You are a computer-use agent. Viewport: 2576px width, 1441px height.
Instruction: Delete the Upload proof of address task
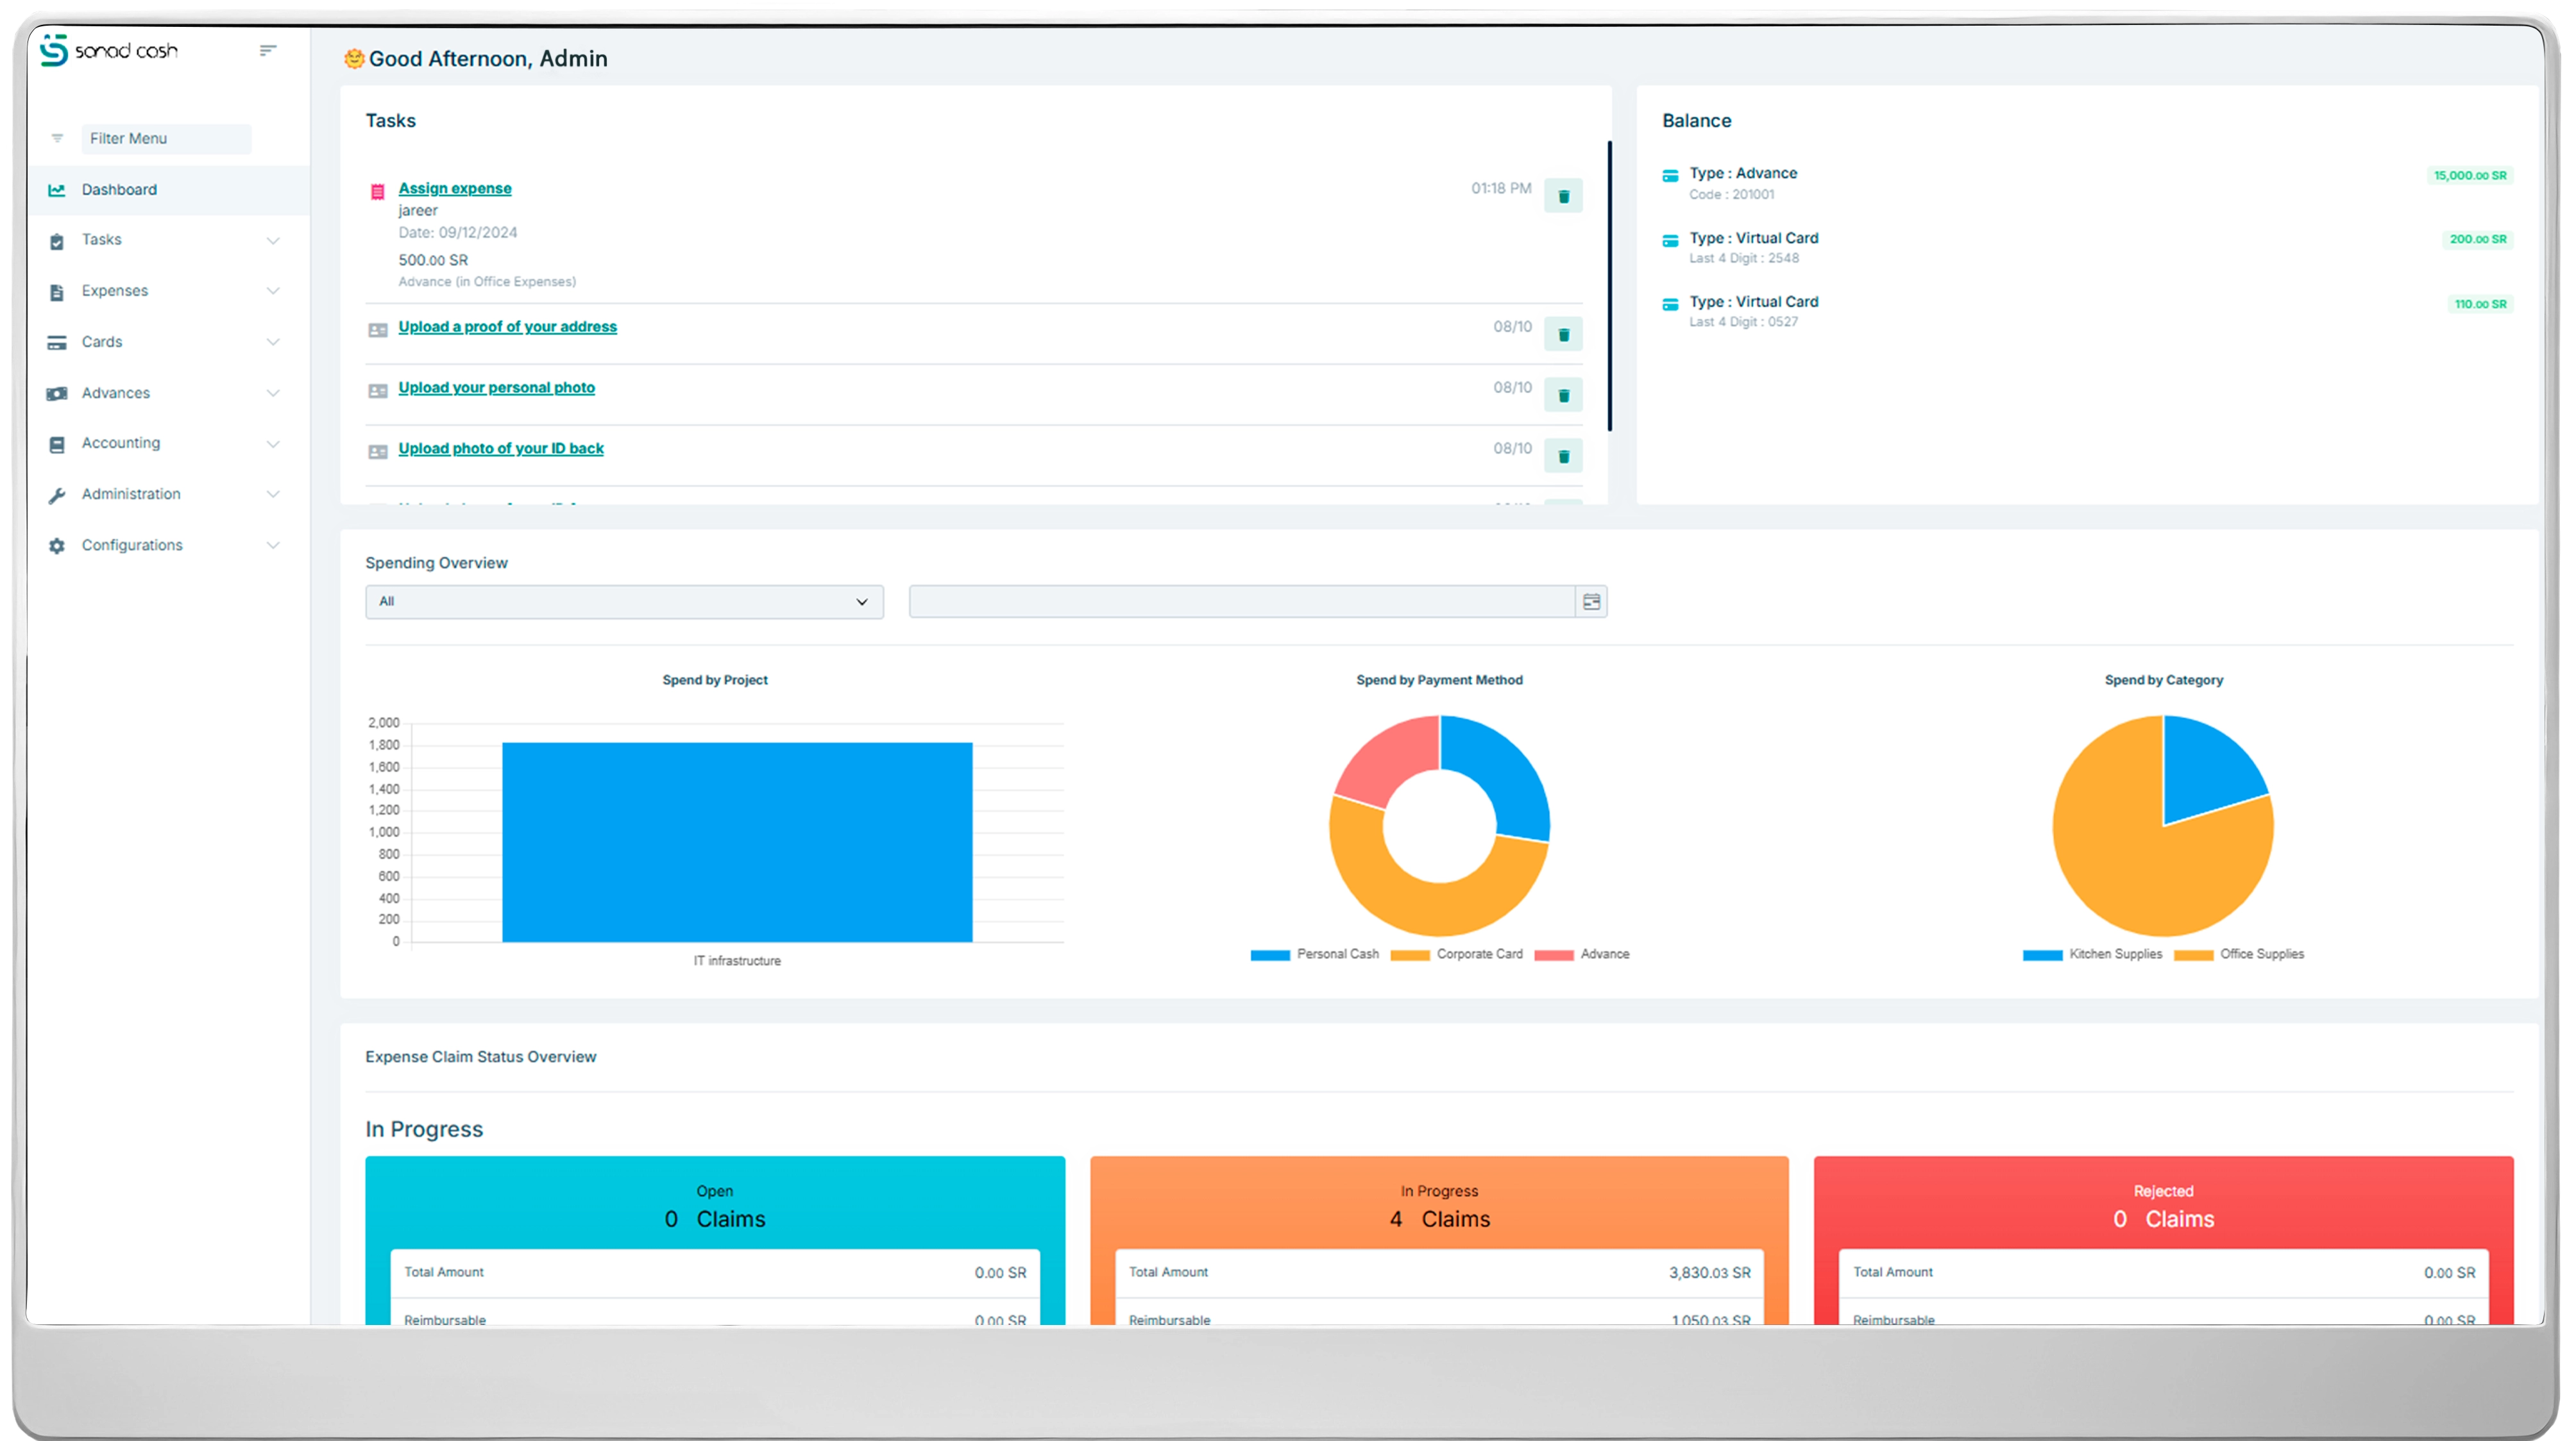pos(1563,335)
